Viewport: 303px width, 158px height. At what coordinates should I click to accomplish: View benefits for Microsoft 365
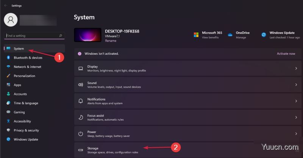210,37
